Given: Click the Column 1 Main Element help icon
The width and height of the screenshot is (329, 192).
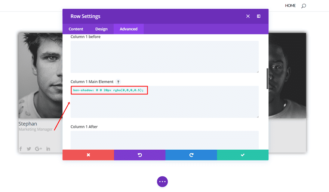Looking at the screenshot, I should tap(118, 82).
